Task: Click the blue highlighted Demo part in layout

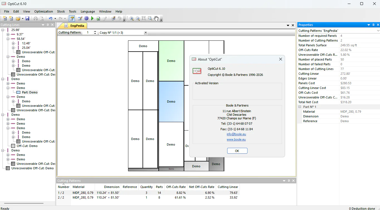Action: tap(171, 102)
